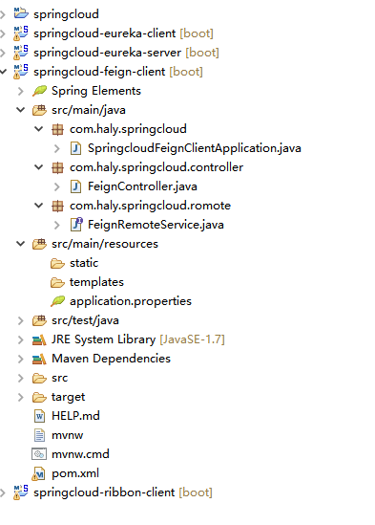Select the springcloud-ribbon-client [boot] label
Screen dimensions: 375x525
pos(123,492)
